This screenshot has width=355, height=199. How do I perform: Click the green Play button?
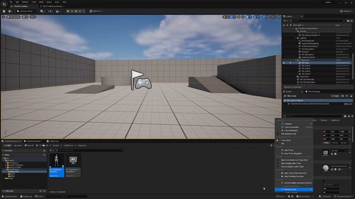[68, 11]
